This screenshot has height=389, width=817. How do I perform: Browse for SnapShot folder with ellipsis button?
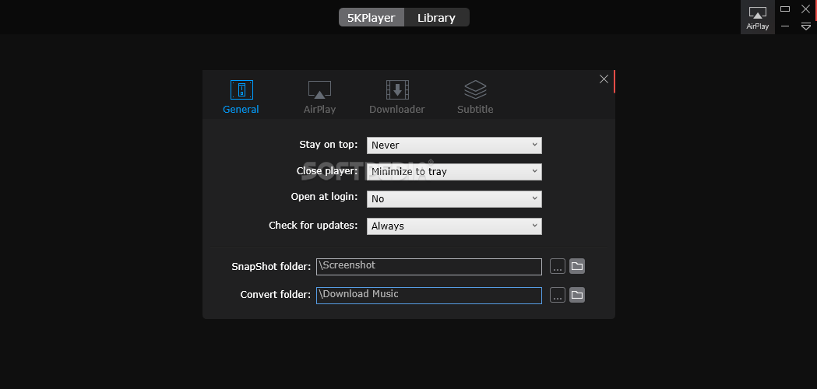point(558,267)
